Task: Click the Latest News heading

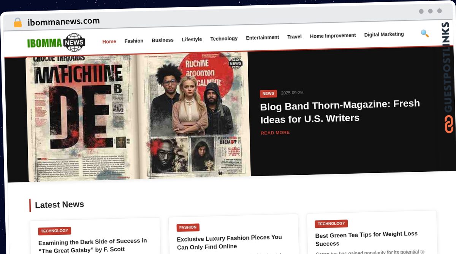Action: pyautogui.click(x=59, y=205)
